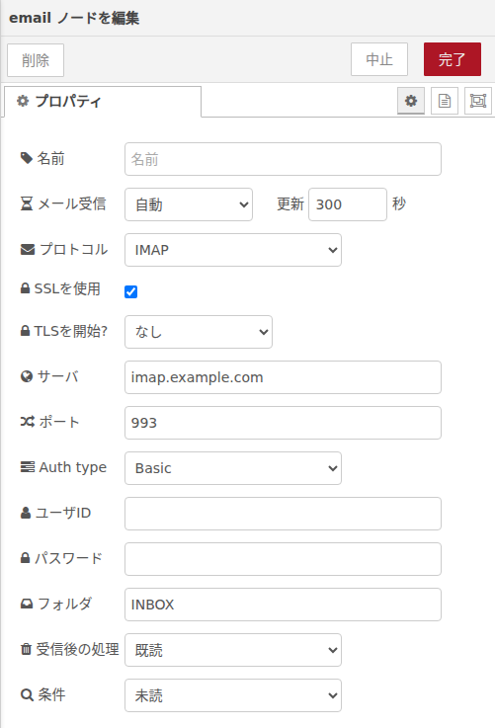
Task: Open the メール受信 自動 dropdown
Action: (x=189, y=204)
